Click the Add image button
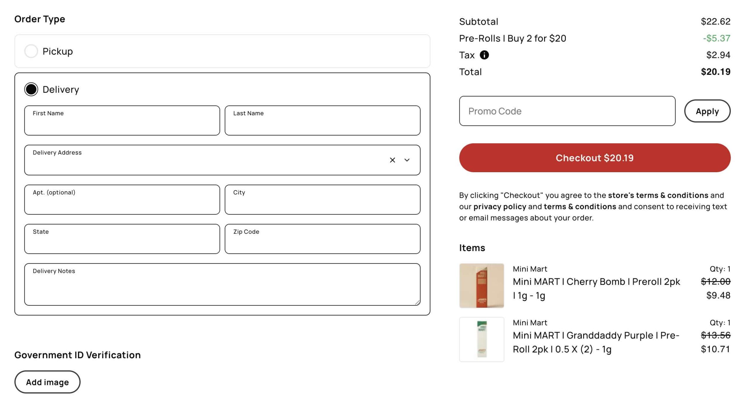 (47, 382)
